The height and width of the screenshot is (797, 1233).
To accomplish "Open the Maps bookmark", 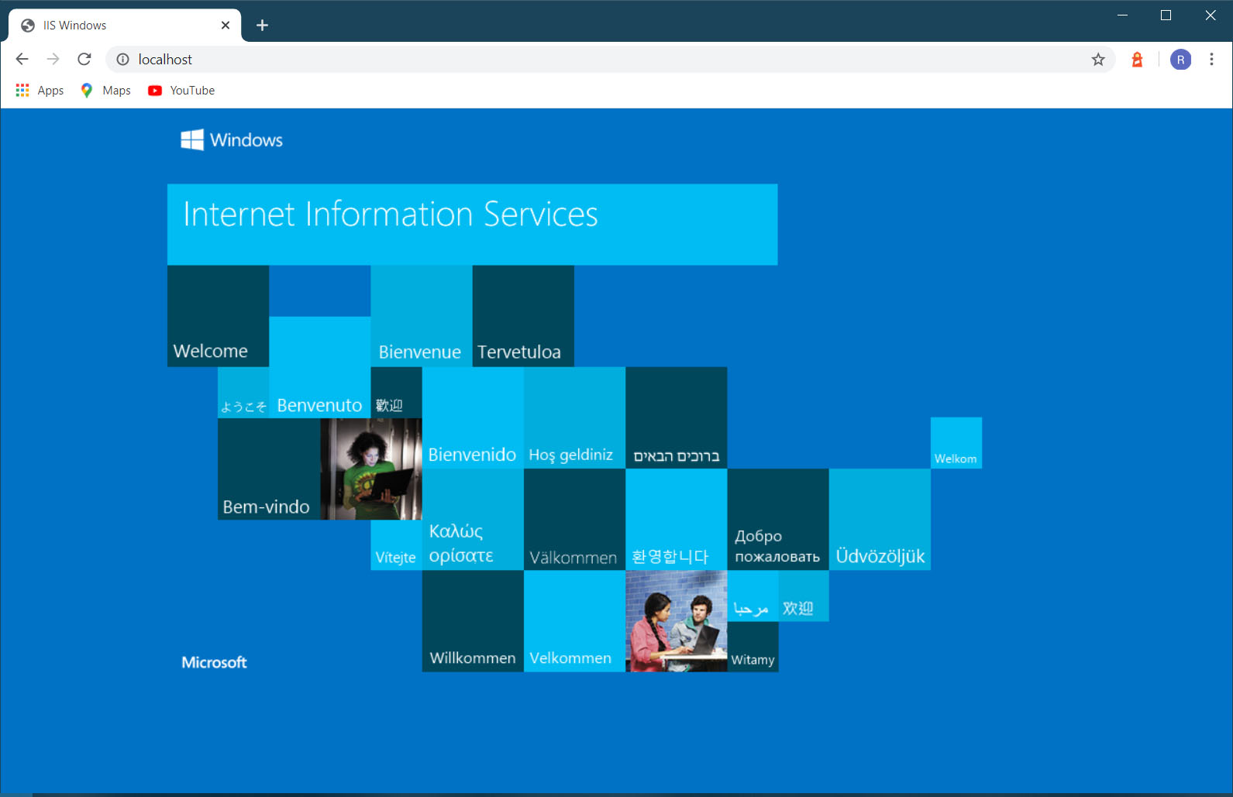I will (x=106, y=91).
